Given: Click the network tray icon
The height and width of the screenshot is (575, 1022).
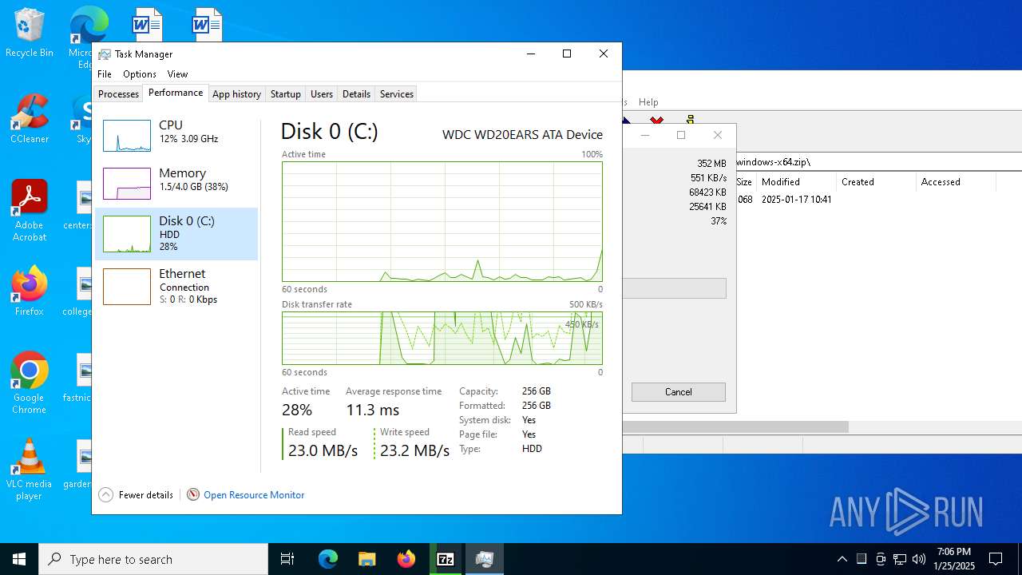Looking at the screenshot, I should [x=900, y=559].
